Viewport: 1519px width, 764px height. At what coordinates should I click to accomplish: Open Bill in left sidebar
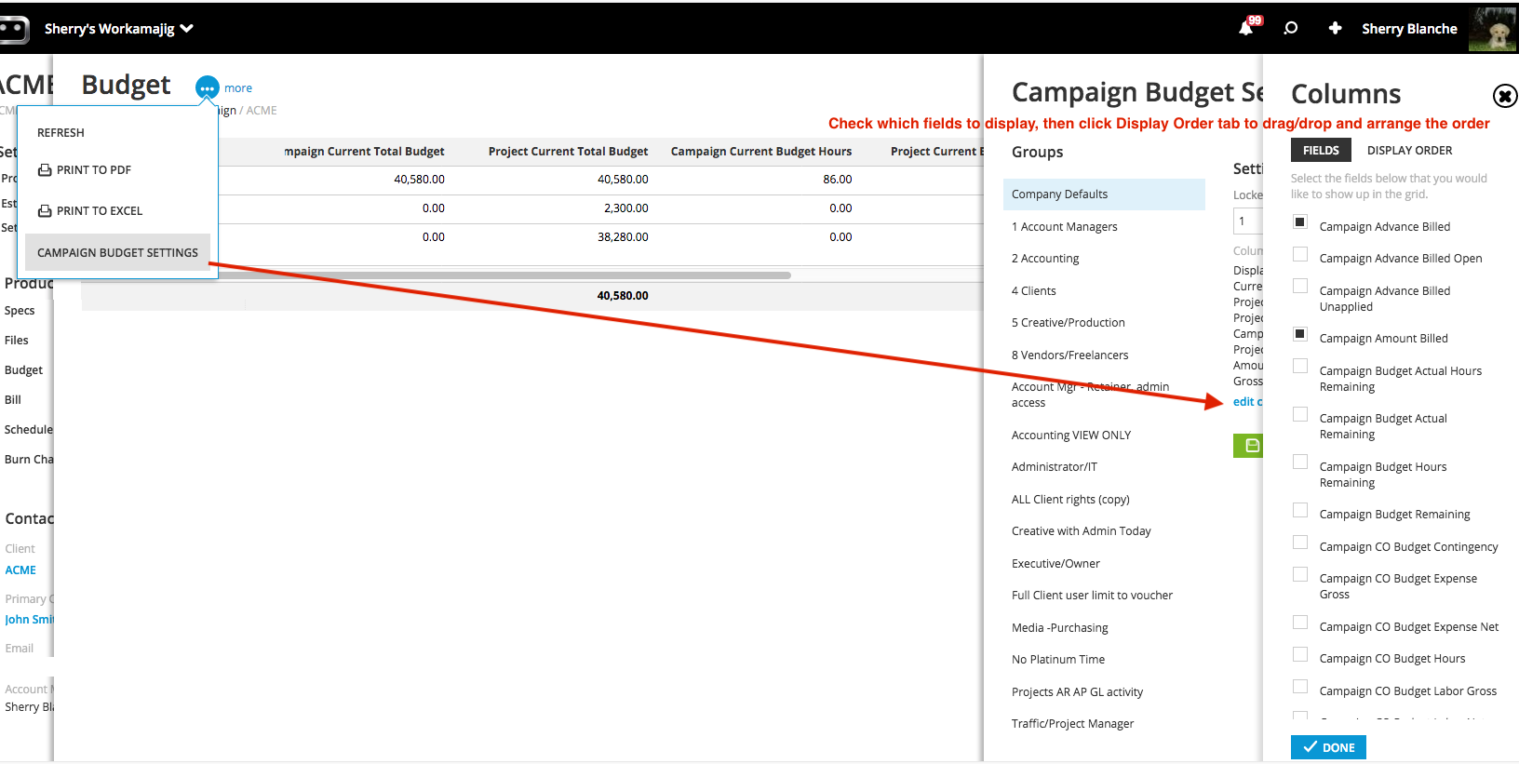pos(13,400)
